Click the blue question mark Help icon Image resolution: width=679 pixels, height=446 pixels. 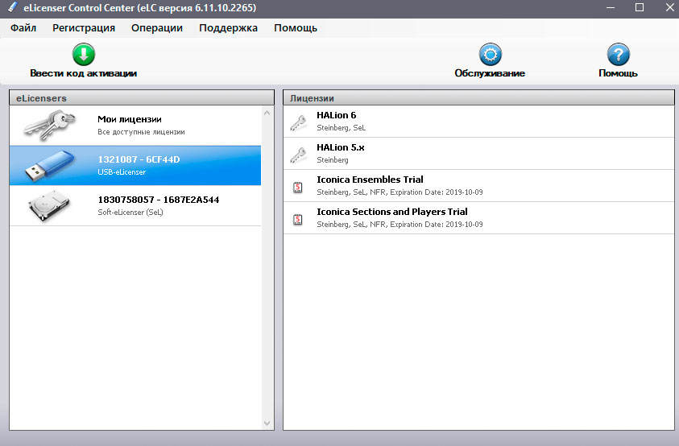619,54
